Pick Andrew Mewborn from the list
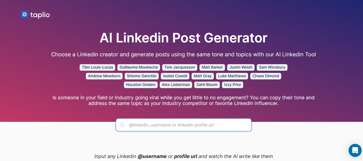Image resolution: width=363 pixels, height=161 pixels. [104, 76]
